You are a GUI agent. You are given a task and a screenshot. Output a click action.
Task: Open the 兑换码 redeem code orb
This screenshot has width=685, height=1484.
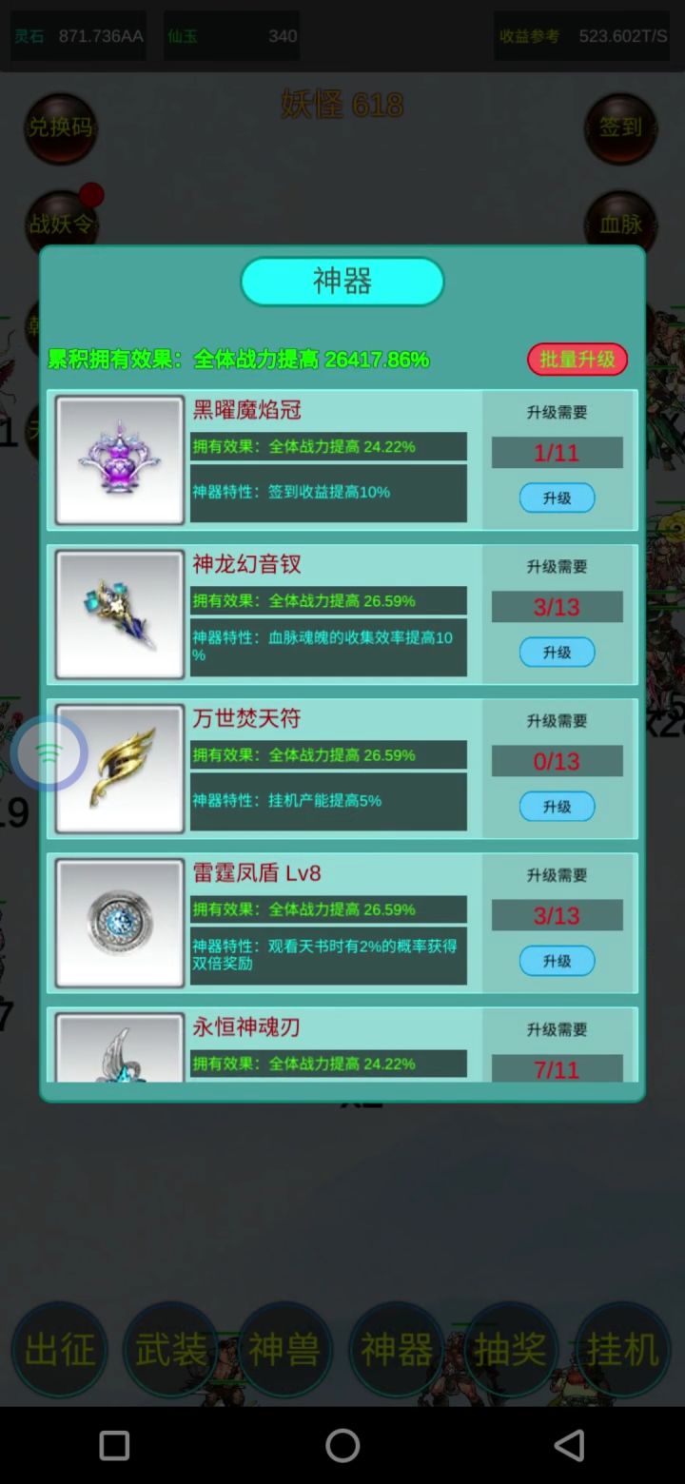click(x=61, y=128)
